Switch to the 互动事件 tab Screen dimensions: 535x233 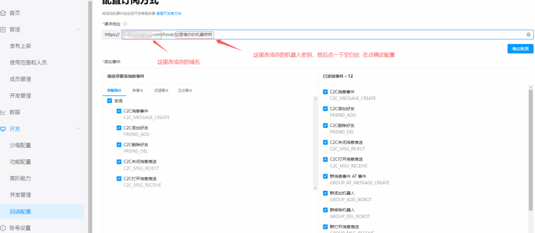click(185, 90)
